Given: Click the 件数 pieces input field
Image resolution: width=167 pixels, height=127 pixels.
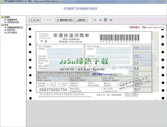Looking at the screenshot, I should [146, 63].
